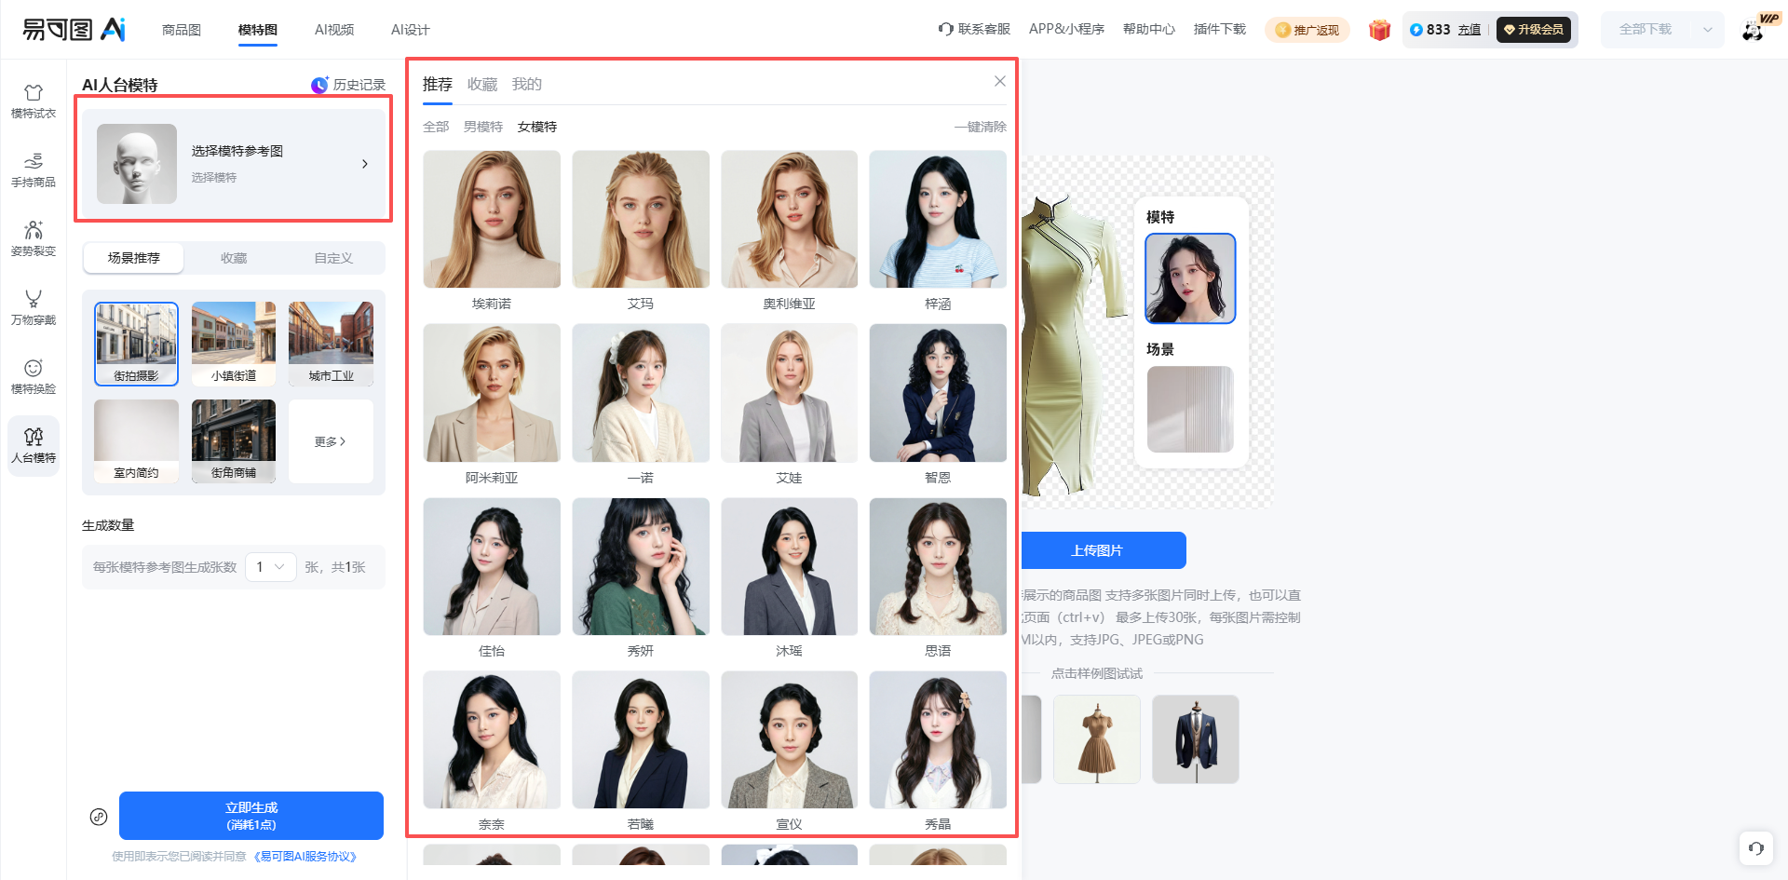Click the link icon beside 立即生成
This screenshot has height=880, width=1788.
click(99, 817)
